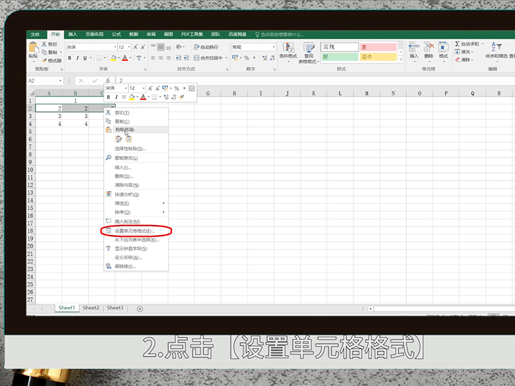Open the mini toolbar font size dropdown

coord(144,88)
